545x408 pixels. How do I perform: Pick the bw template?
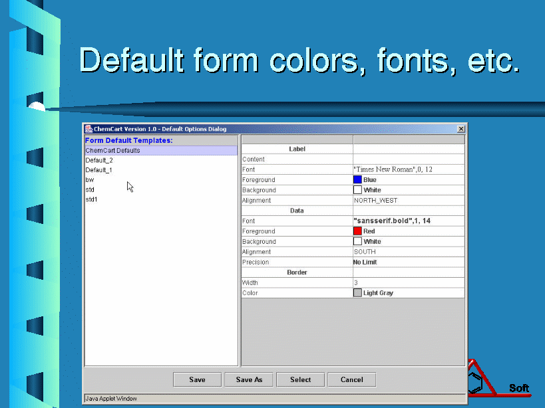(161, 179)
